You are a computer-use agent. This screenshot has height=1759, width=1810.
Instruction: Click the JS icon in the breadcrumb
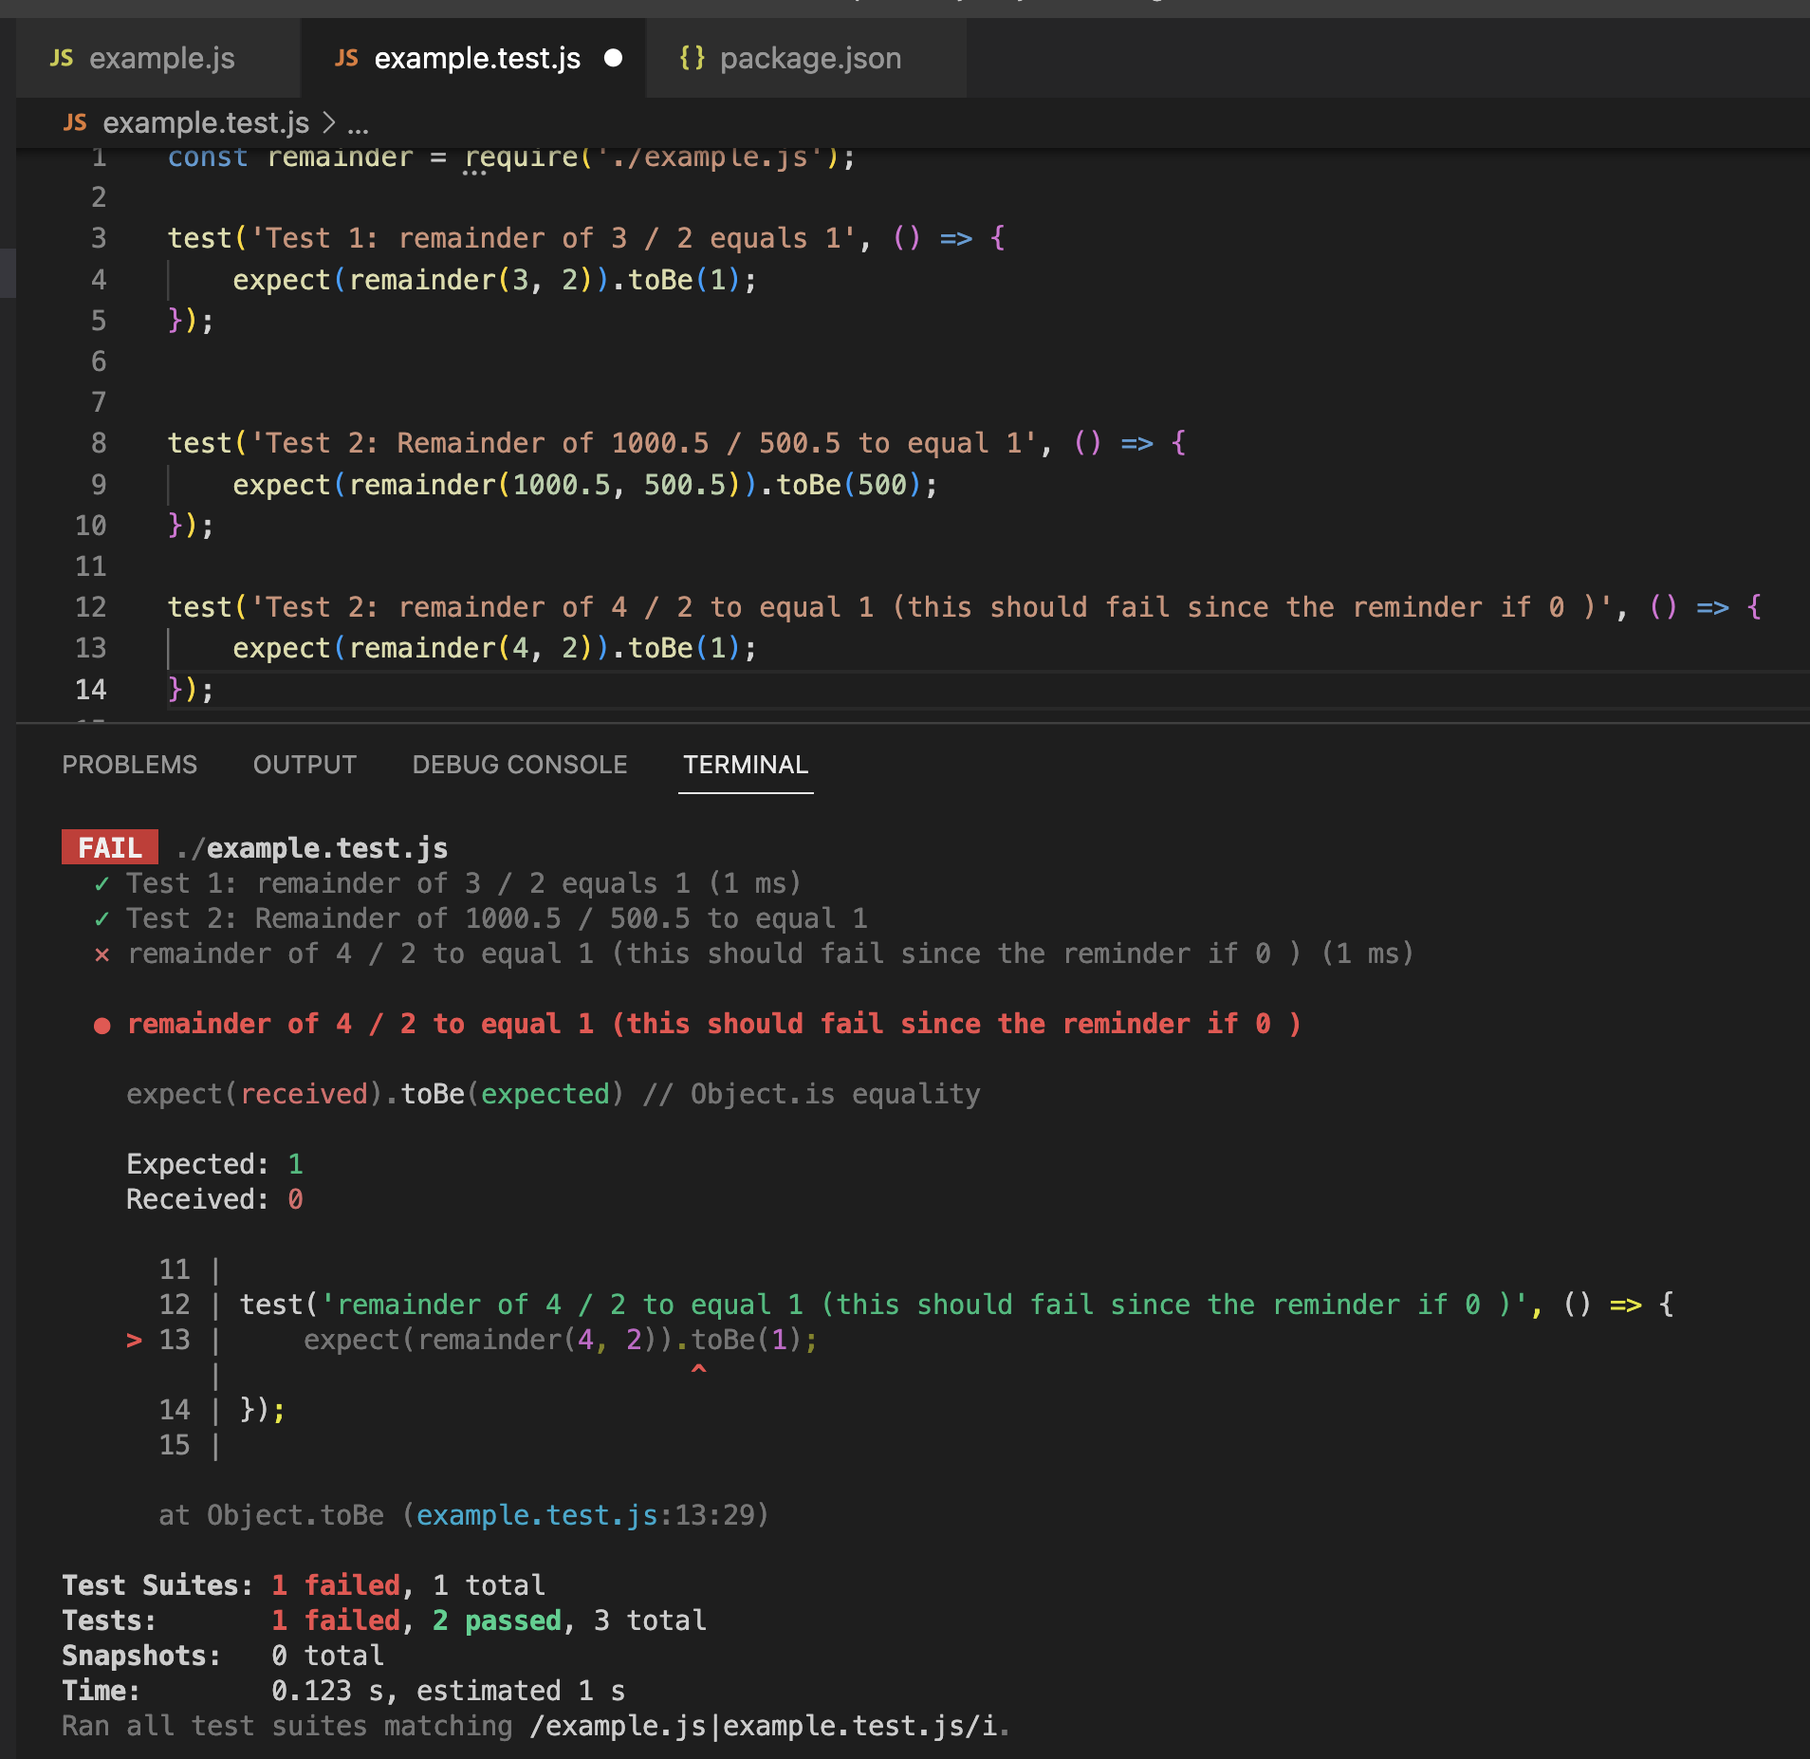click(x=75, y=122)
